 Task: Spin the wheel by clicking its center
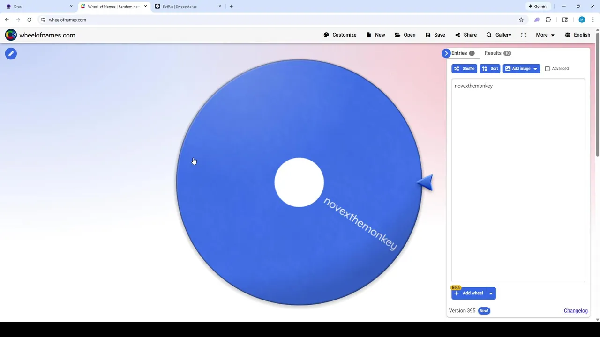point(299,183)
